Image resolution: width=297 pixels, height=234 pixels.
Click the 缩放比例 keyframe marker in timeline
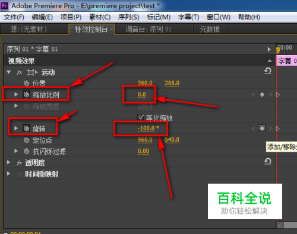(278, 95)
